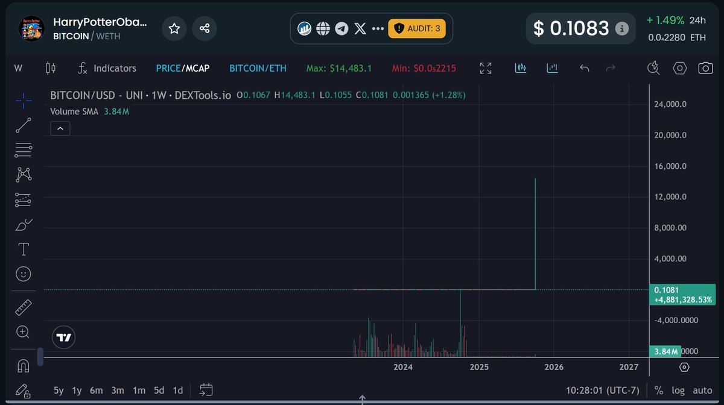Undo the last chart action
This screenshot has width=724, height=405.
584,68
